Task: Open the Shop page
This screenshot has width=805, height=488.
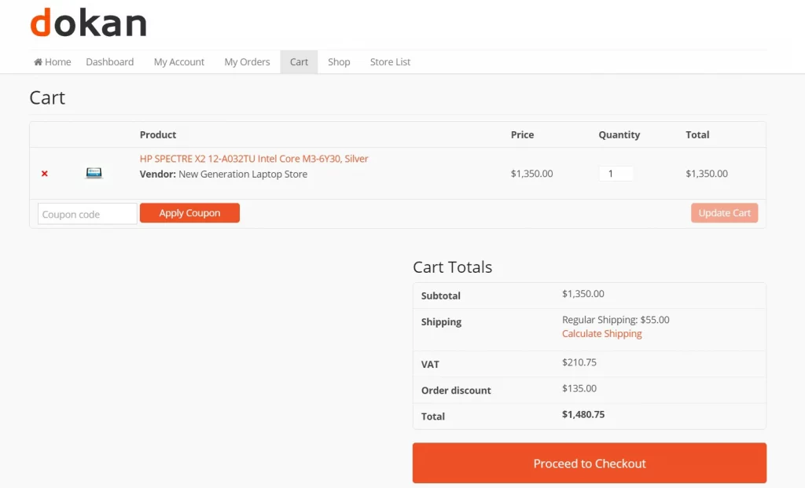Action: click(339, 62)
